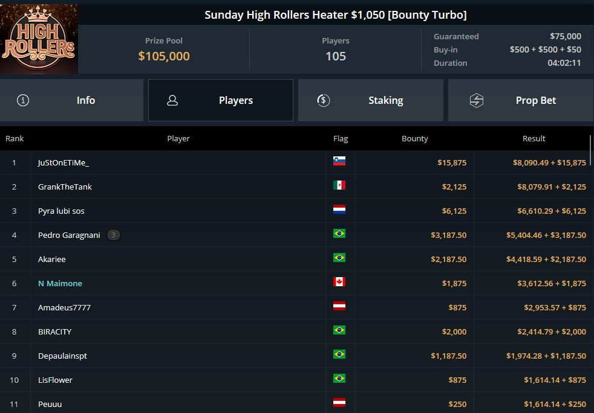Click the Canada flag for N Maimone
Image resolution: width=594 pixels, height=413 pixels.
coord(339,282)
